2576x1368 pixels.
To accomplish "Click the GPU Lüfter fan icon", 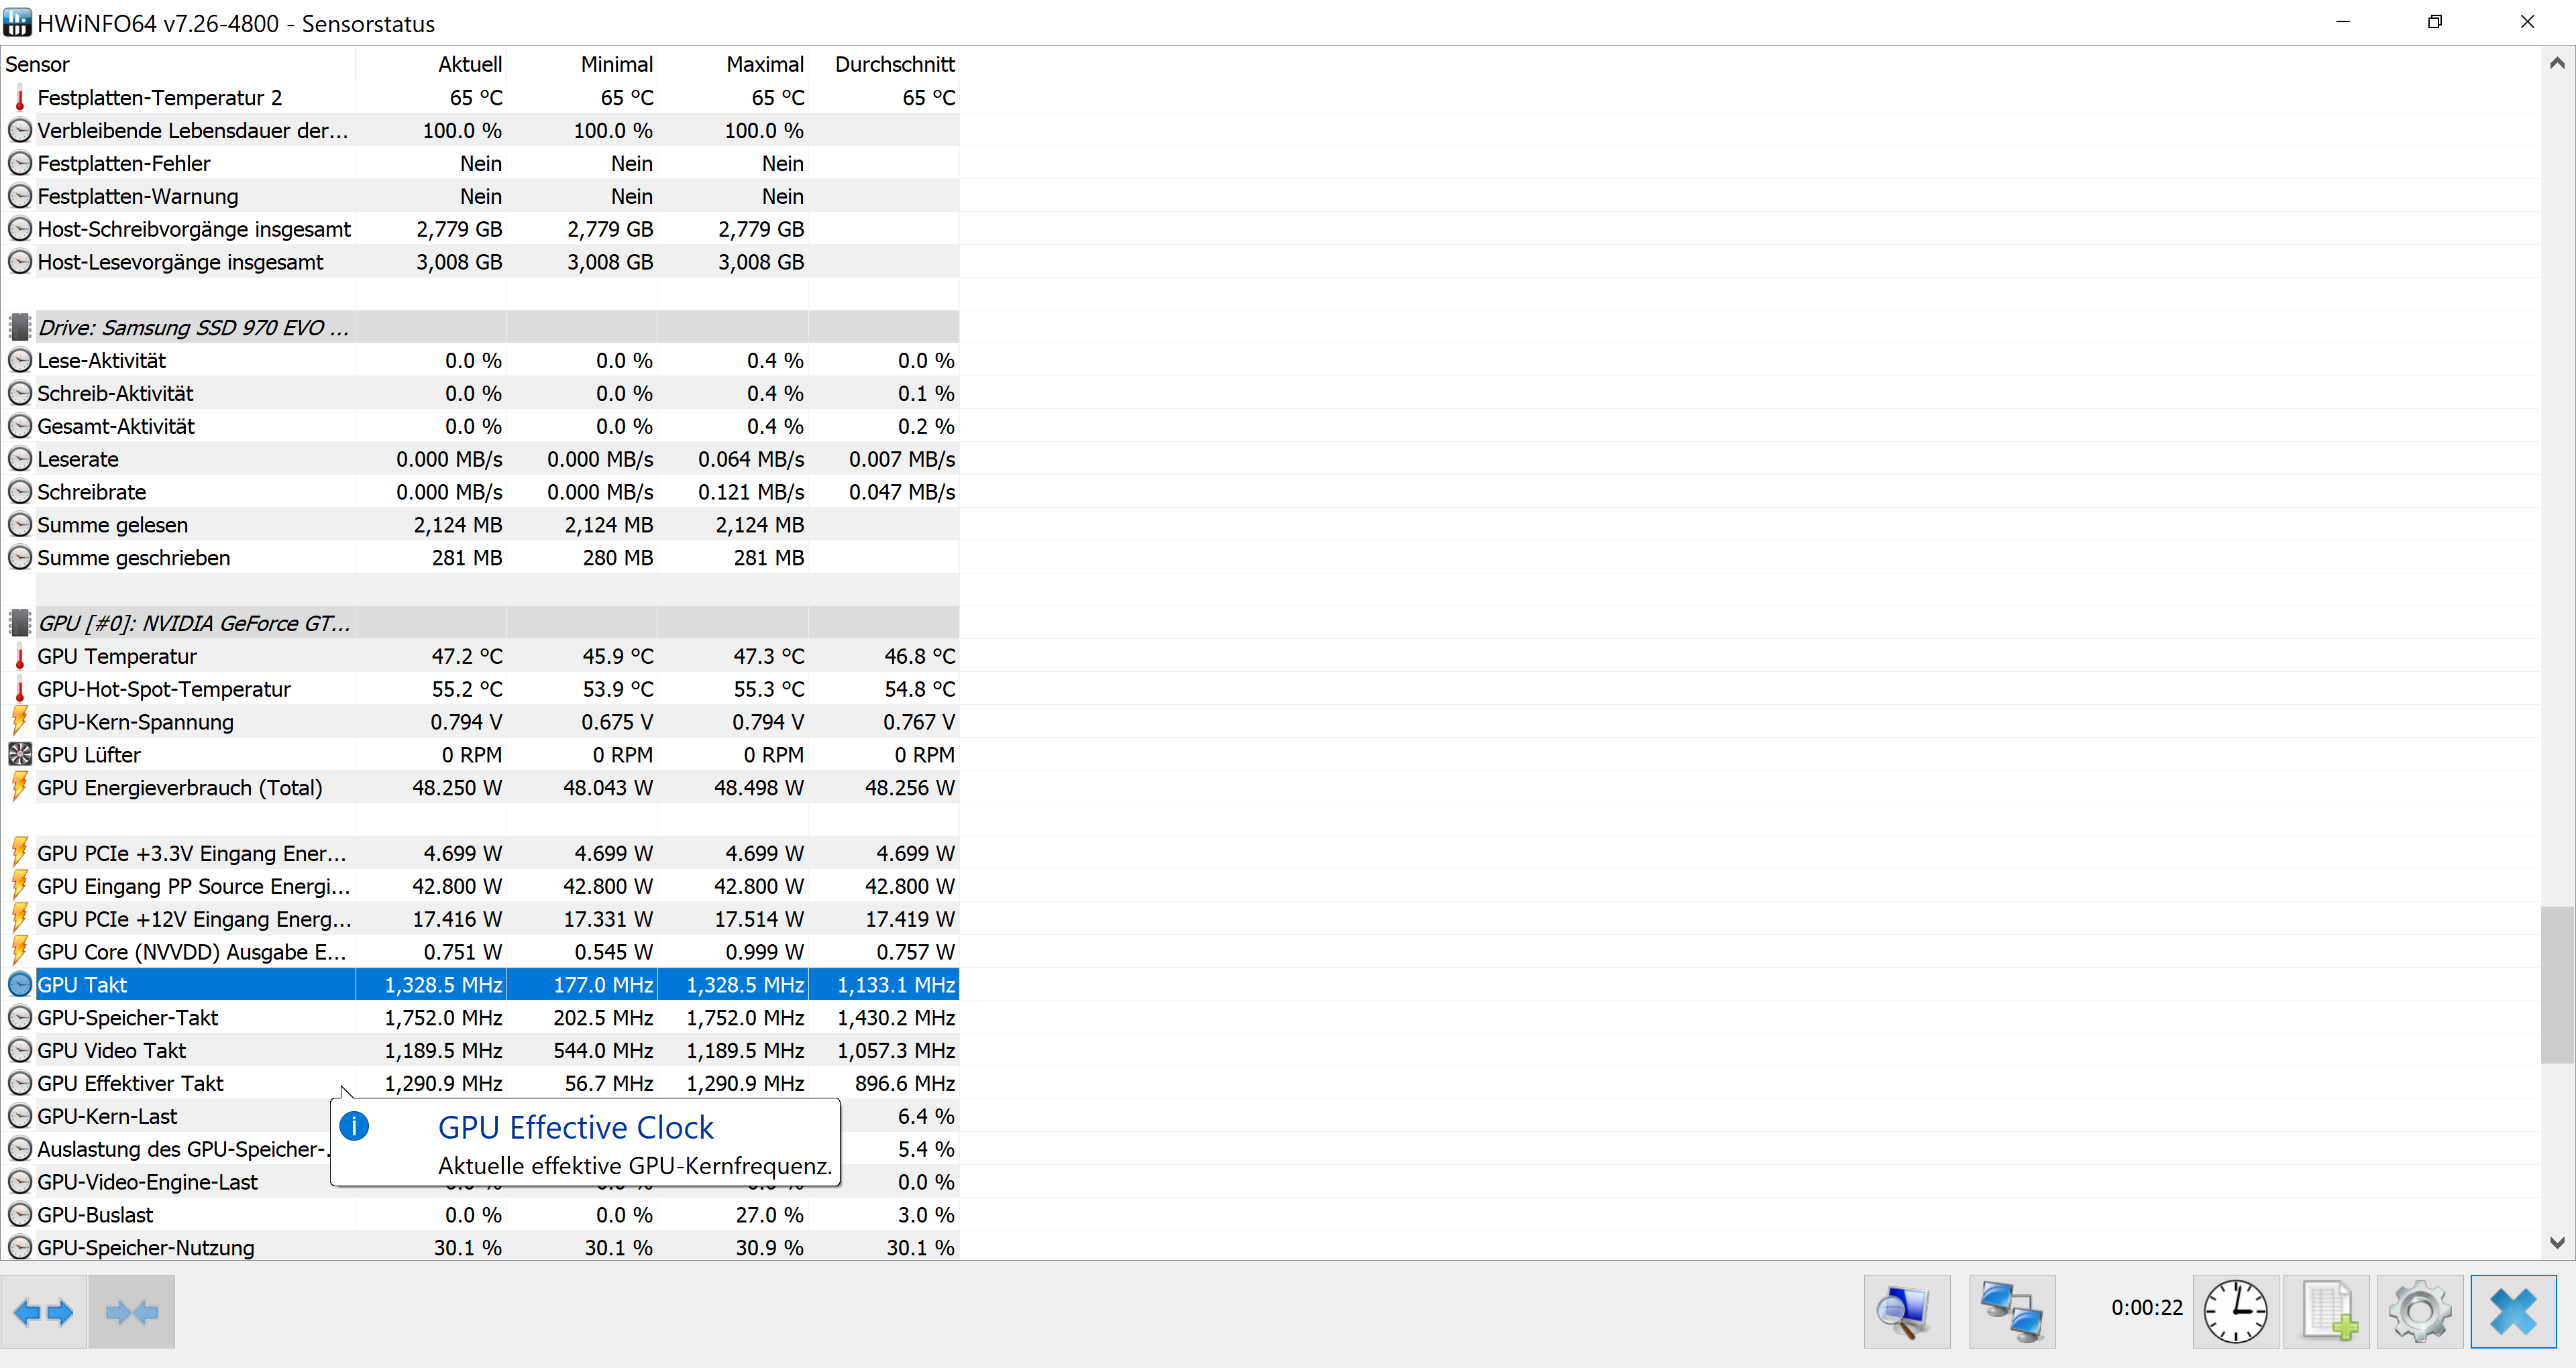I will coord(20,755).
